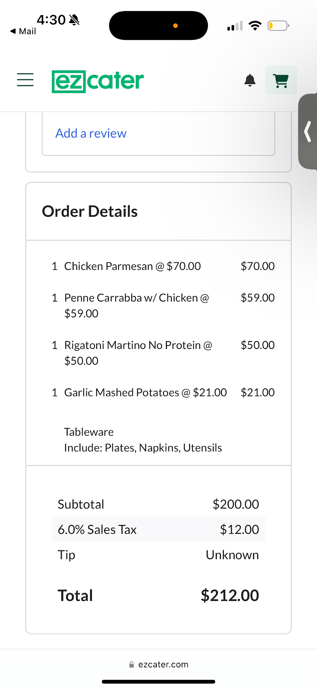Tap the lock icon beside the URL
The image size is (317, 690).
coord(131,664)
